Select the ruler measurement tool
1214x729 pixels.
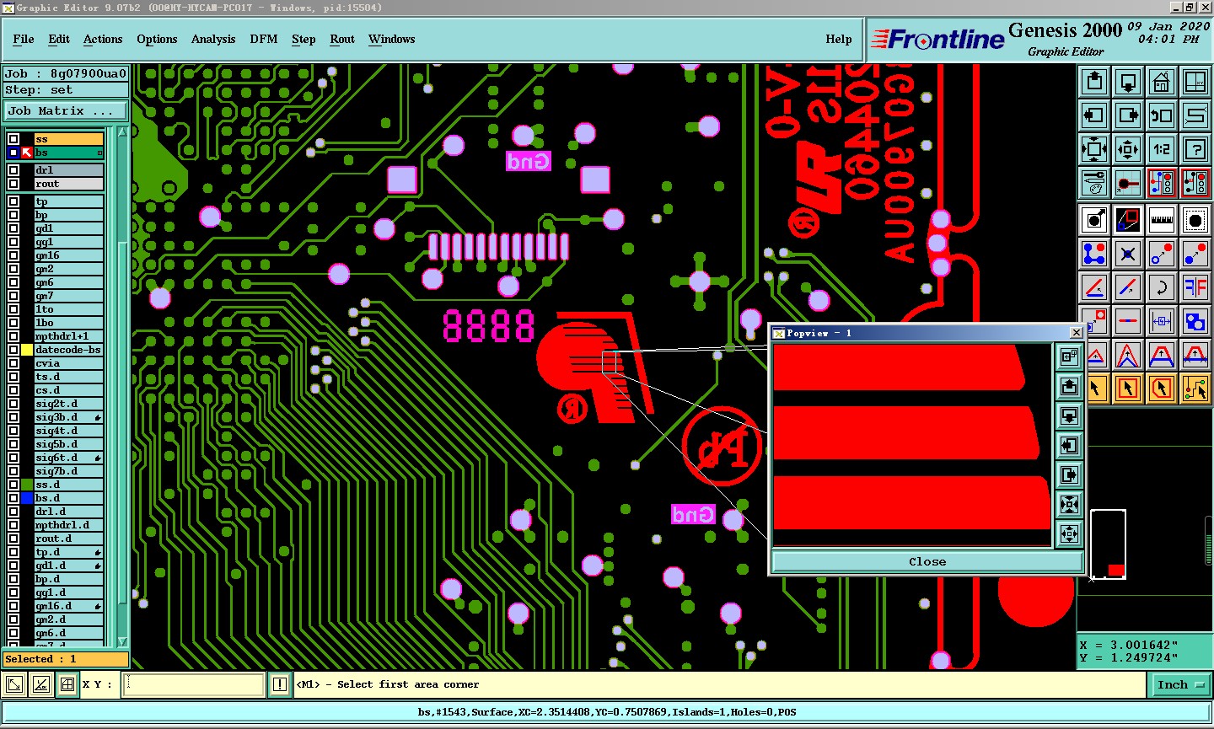pyautogui.click(x=1162, y=220)
